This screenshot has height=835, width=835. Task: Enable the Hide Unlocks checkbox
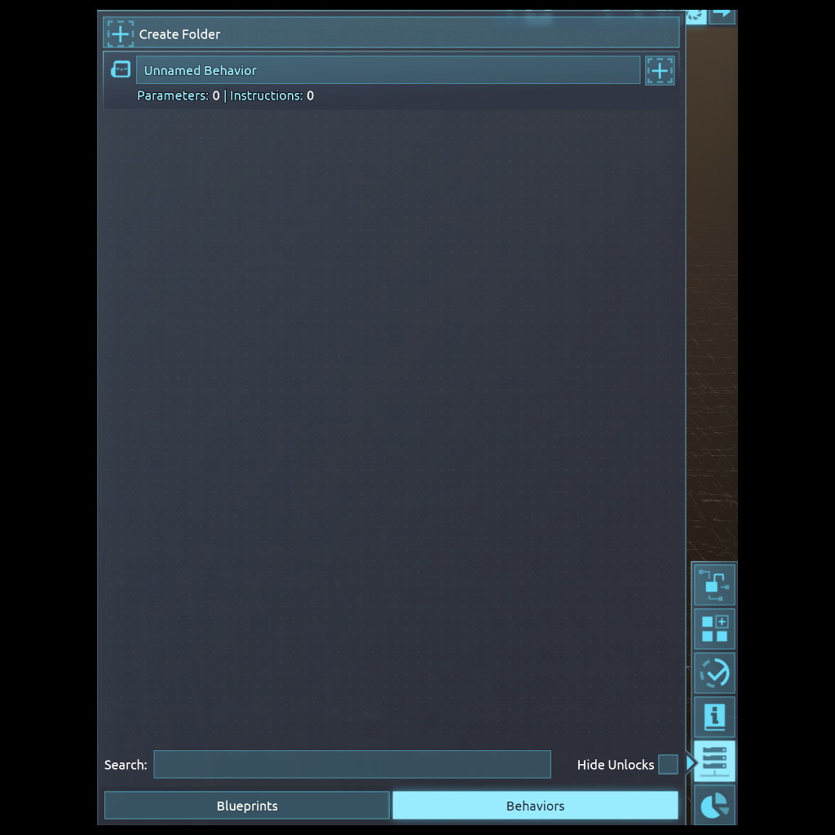[668, 765]
